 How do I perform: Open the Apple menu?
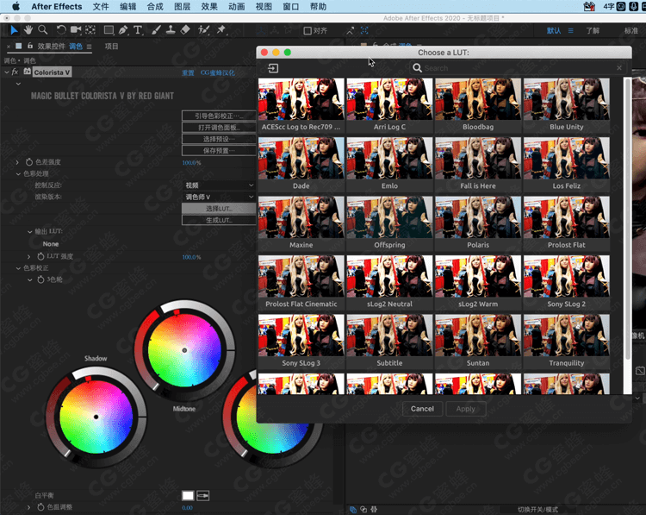[x=16, y=6]
